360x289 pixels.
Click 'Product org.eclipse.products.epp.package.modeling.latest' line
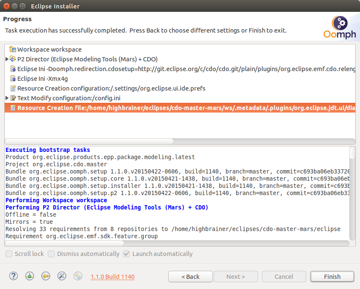click(100, 157)
